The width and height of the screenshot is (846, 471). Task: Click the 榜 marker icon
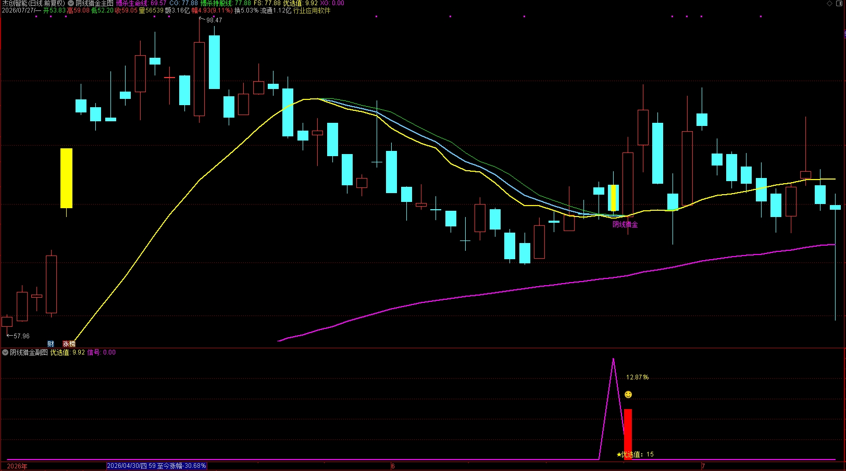[x=72, y=343]
